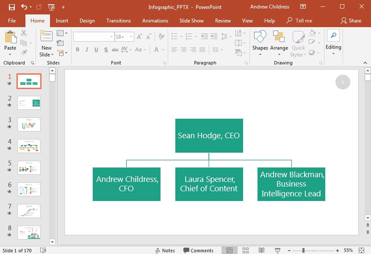Screen dimensions: 371x254
Task: Toggle bold formatting
Action: point(77,50)
